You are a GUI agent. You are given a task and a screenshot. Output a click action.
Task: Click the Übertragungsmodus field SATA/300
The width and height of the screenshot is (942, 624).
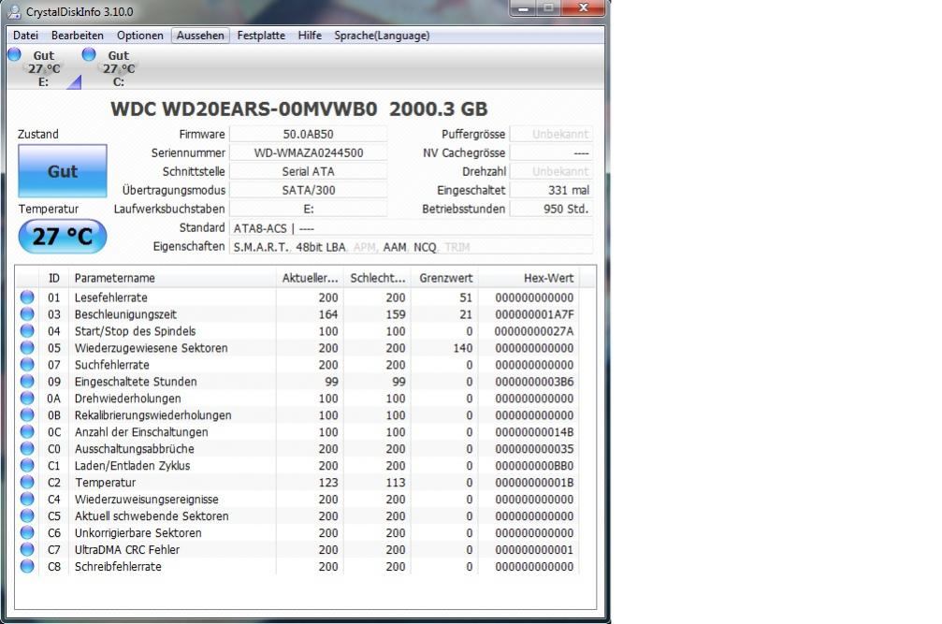coord(308,190)
